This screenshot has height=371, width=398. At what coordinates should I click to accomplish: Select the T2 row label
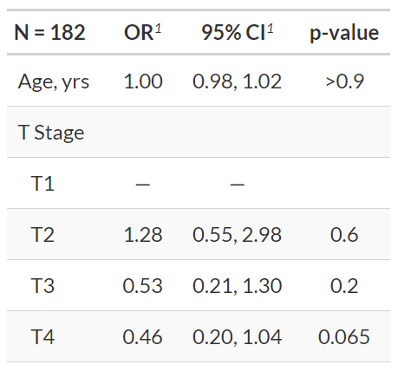pyautogui.click(x=42, y=235)
